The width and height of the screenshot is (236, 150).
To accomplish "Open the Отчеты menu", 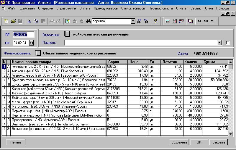I will pyautogui.click(x=182, y=8).
